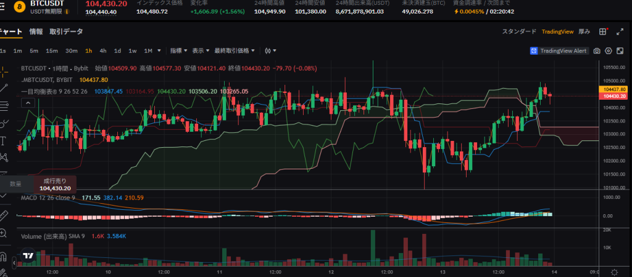Image resolution: width=632 pixels, height=277 pixels.
Task: Select the zoom-in magnifier tool
Action: 4,233
